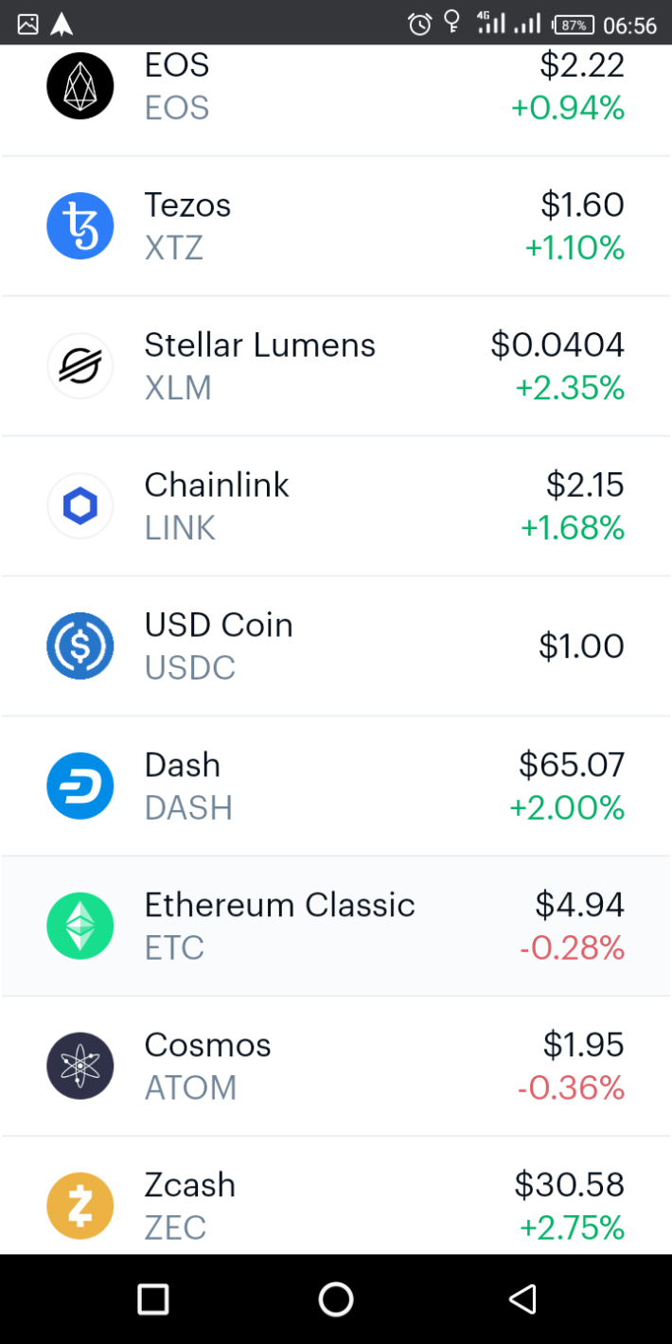Open Ethereum Classic name label
Image resolution: width=672 pixels, height=1344 pixels.
pyautogui.click(x=279, y=905)
